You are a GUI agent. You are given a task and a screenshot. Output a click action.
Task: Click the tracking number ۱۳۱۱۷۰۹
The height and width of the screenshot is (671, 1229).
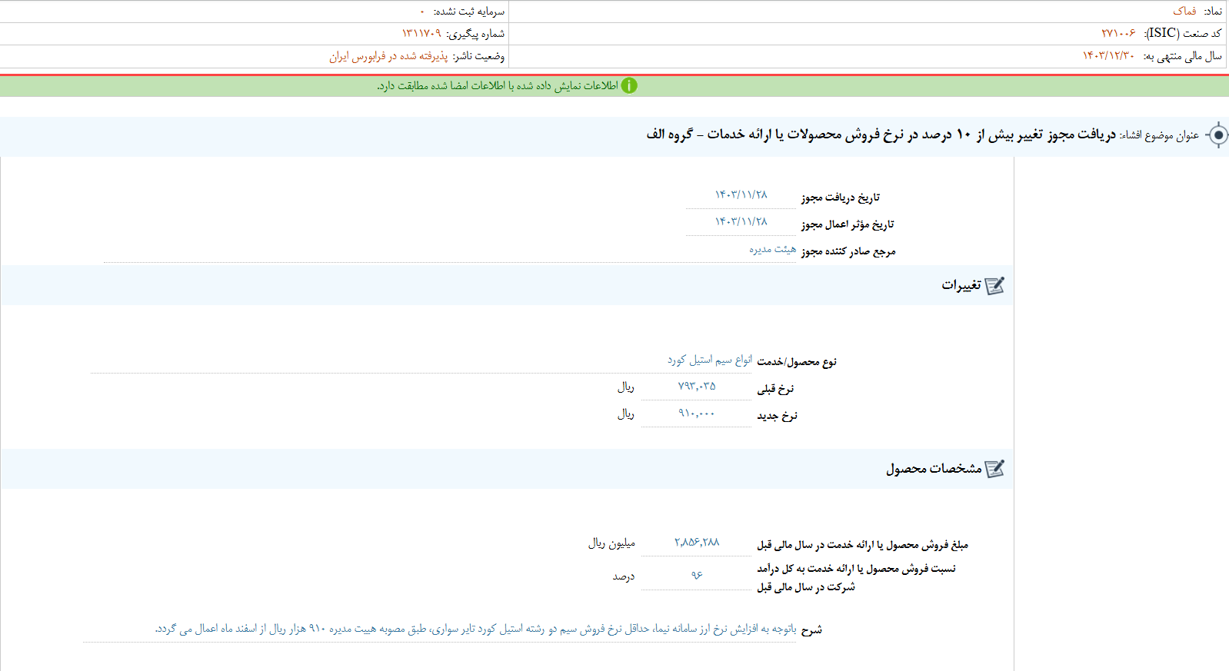click(421, 33)
